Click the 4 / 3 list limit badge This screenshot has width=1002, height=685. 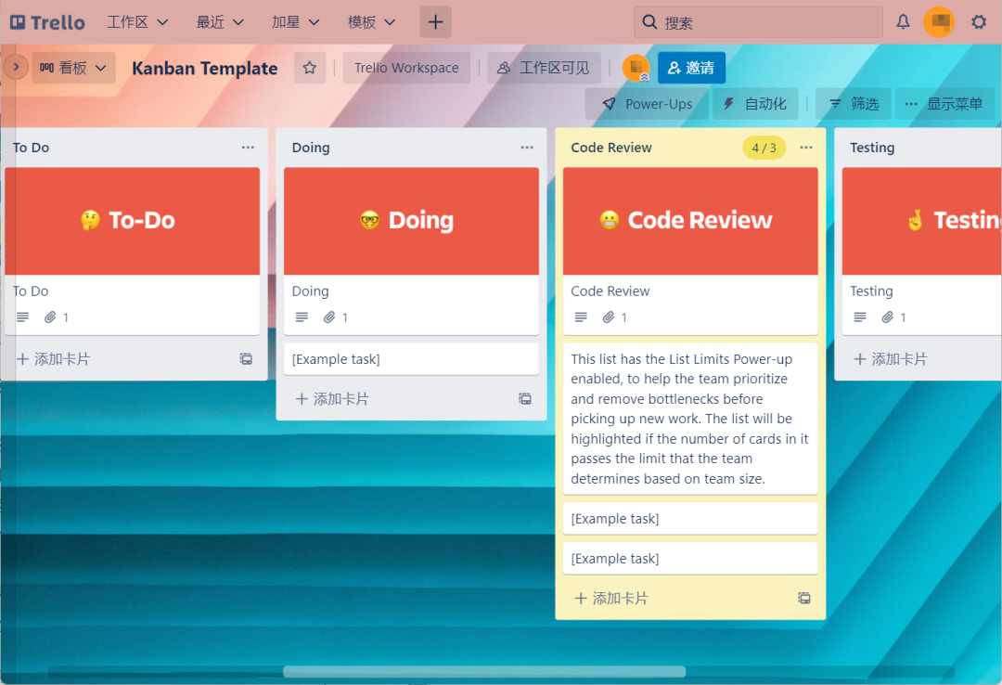(x=764, y=148)
